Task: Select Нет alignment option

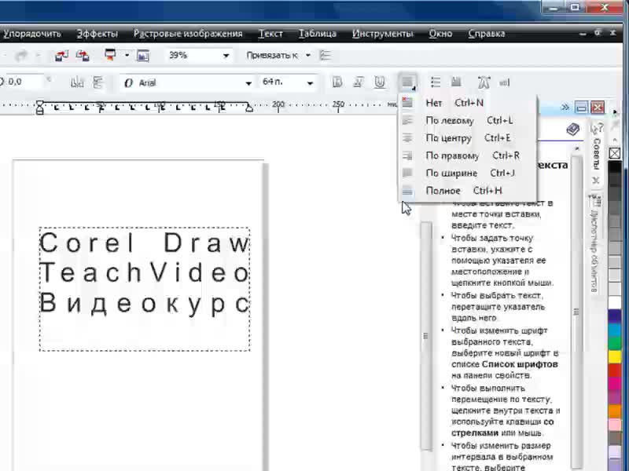Action: 467,103
